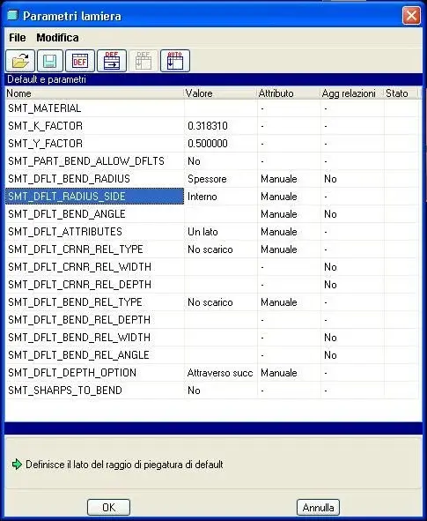Click the save floppy disk icon
This screenshot has width=427, height=521.
pos(50,61)
